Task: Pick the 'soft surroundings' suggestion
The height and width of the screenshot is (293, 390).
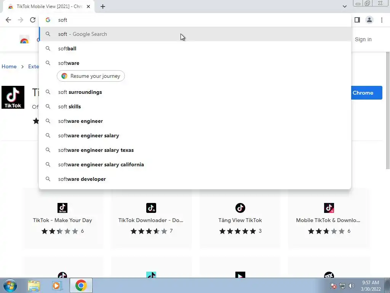Action: click(x=195, y=92)
